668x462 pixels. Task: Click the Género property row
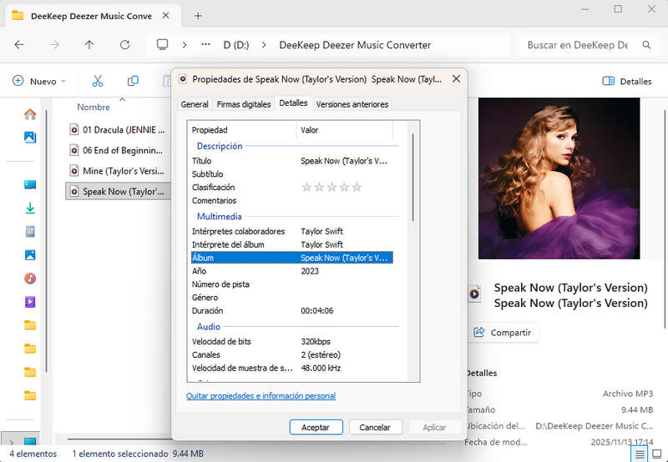coord(291,298)
